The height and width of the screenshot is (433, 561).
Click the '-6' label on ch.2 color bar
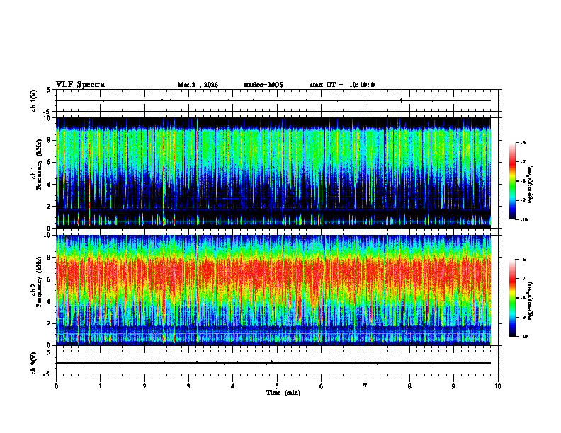(523, 260)
